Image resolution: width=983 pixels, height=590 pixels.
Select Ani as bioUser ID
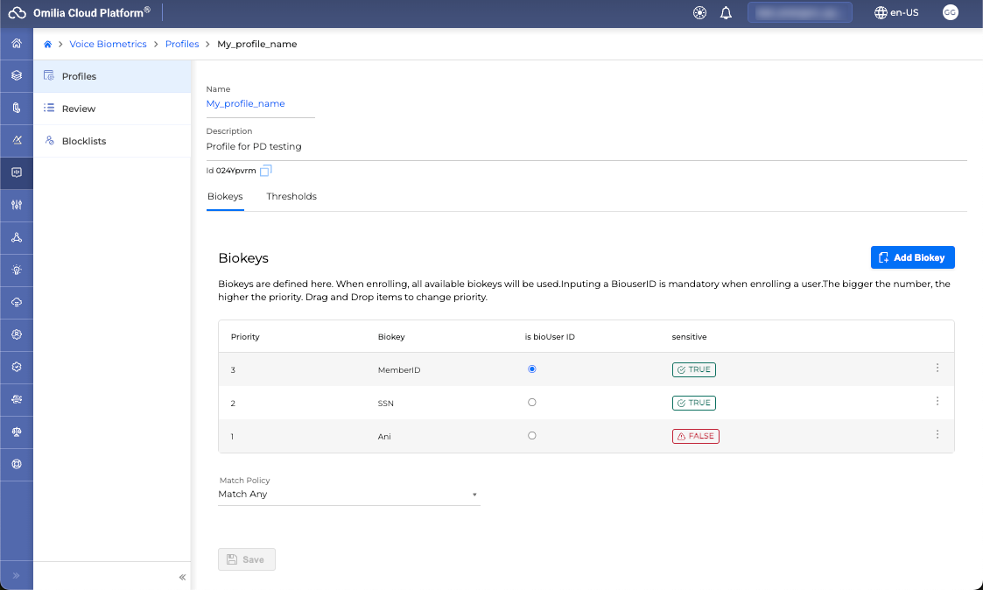[532, 436]
